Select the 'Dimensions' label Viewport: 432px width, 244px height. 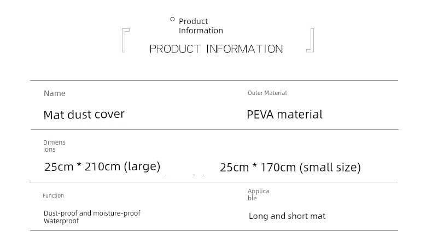tap(54, 146)
